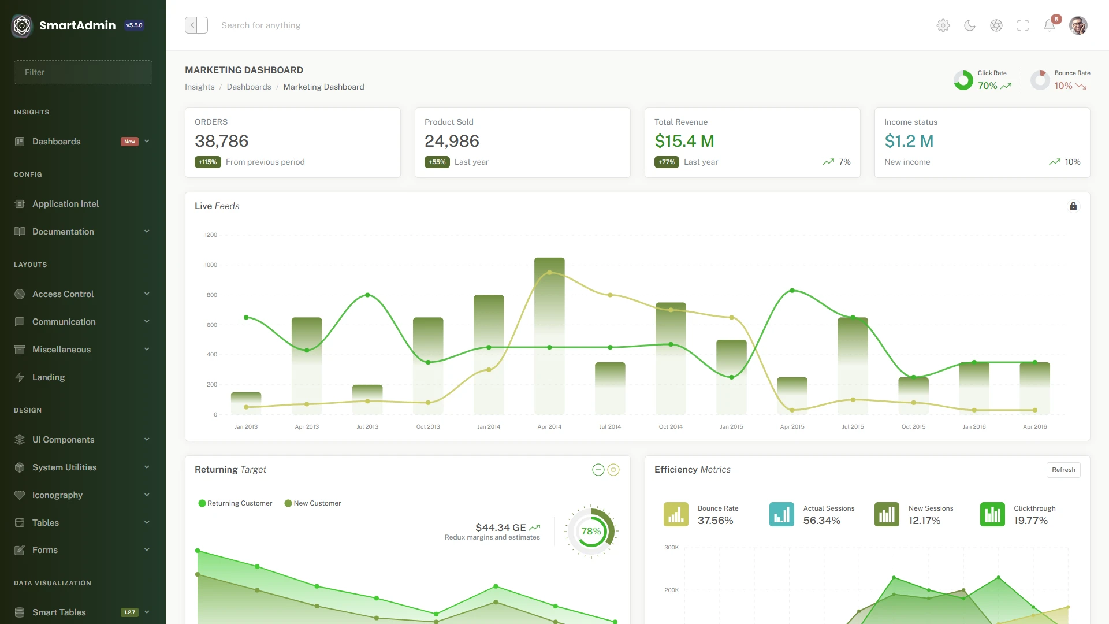
Task: Click the 78% circular progress gauge
Action: coord(591,531)
